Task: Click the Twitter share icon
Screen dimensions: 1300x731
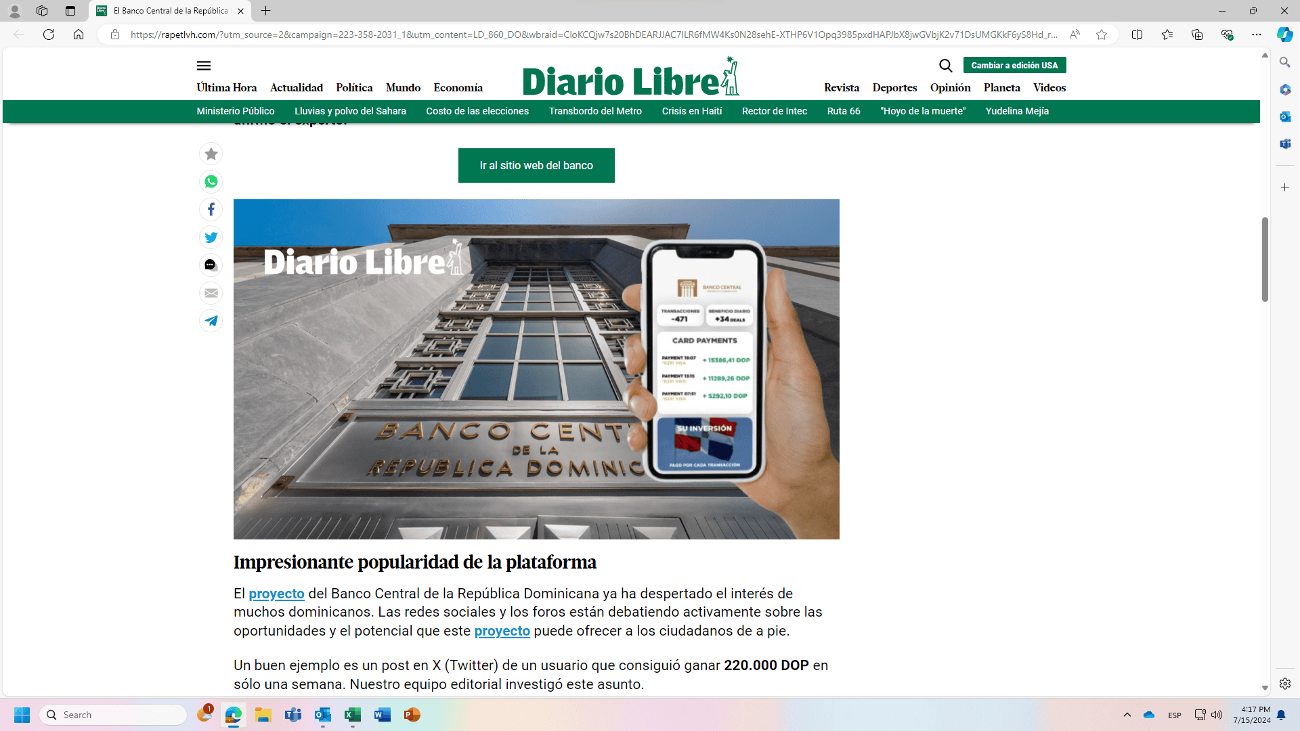Action: point(211,236)
